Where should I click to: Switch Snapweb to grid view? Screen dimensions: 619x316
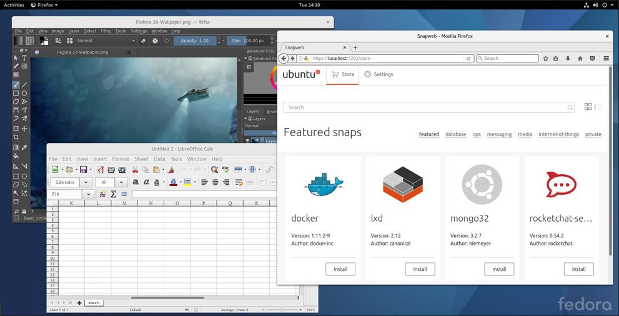tap(588, 107)
